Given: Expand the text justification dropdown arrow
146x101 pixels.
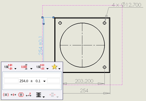Looking at the screenshot, I should [44, 97].
